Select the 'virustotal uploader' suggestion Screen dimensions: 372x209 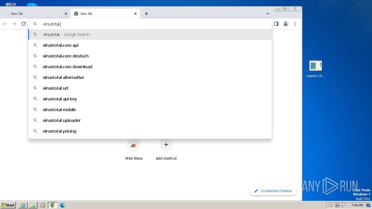point(150,120)
